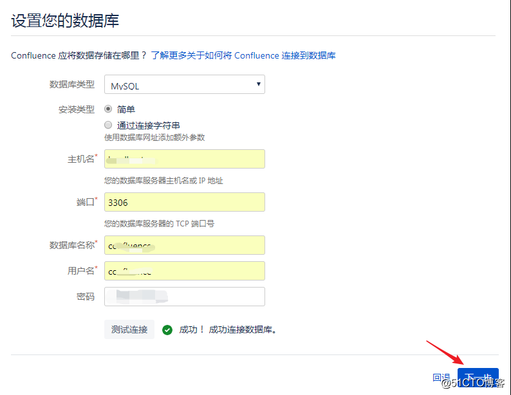The image size is (511, 395).
Task: Click the hint 您的数据库服务器的 TCP 端口号
Action: tap(160, 224)
